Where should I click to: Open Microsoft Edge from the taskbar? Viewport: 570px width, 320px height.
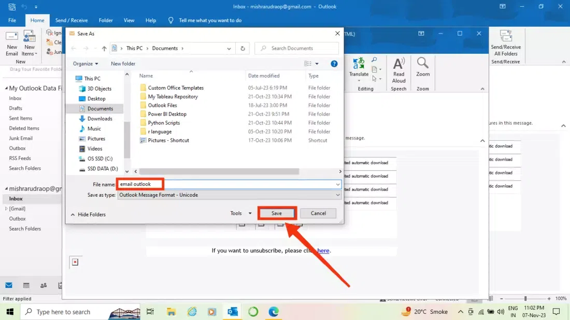click(274, 312)
